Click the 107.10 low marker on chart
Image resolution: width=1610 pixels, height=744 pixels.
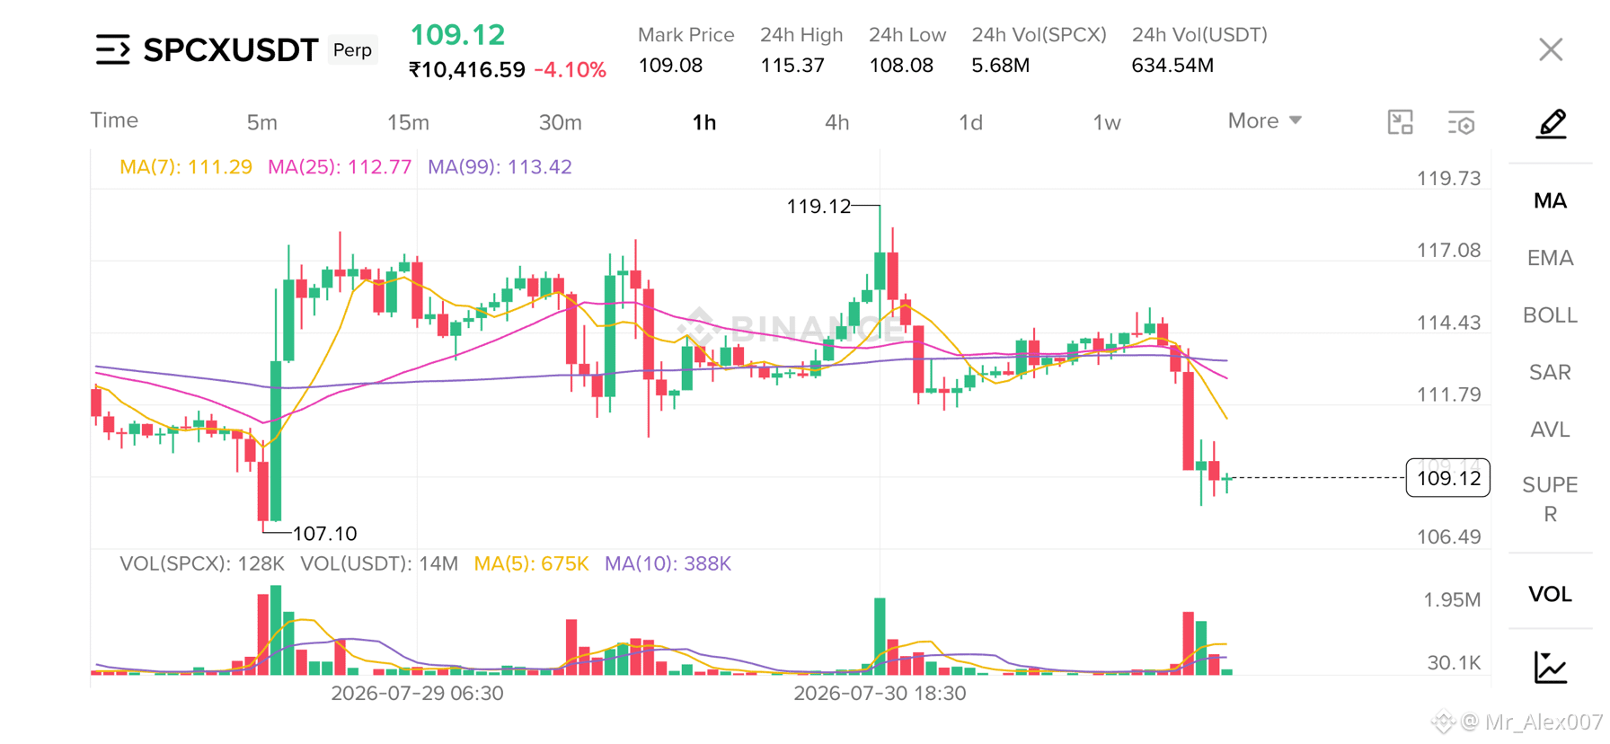click(324, 534)
